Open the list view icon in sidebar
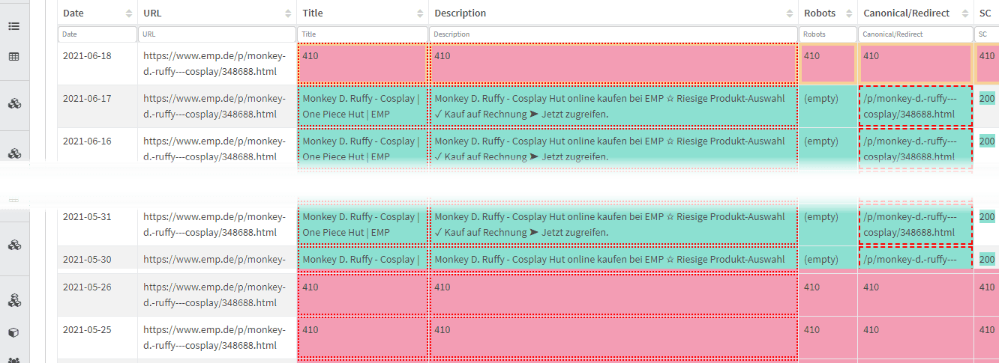999x363 pixels. (x=13, y=26)
